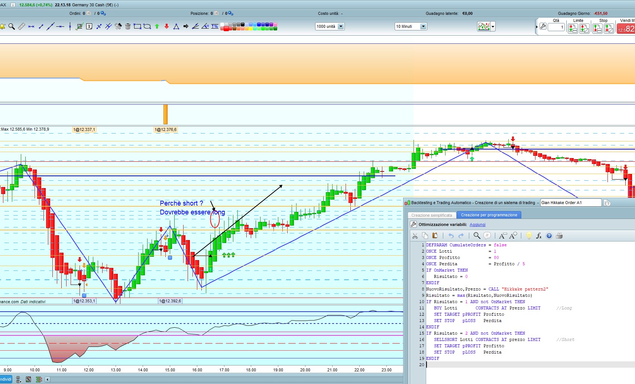Click the scroll left arrow below the chart

tap(48, 379)
